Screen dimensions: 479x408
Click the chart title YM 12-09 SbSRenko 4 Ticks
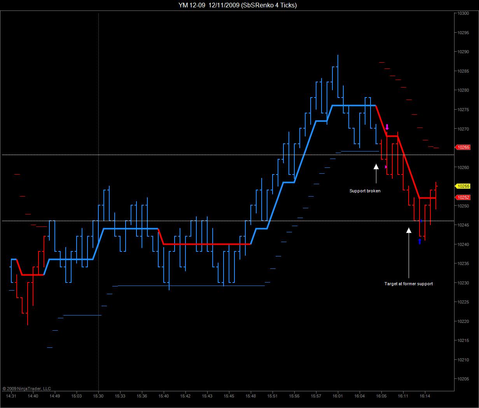pos(238,5)
